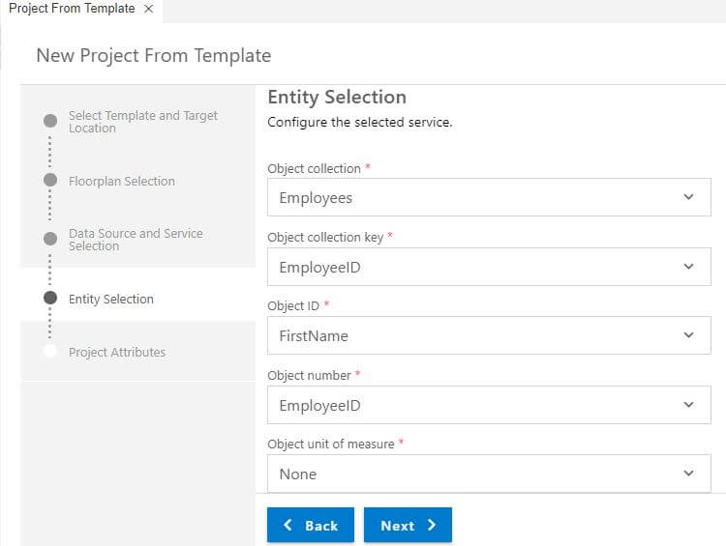
Task: Expand the Object ID dropdown arrow
Action: point(688,334)
